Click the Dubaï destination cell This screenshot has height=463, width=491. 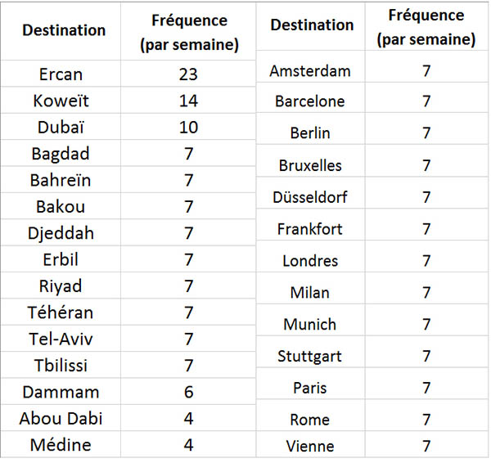point(61,127)
